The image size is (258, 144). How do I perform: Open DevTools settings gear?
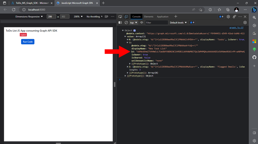tap(228, 17)
